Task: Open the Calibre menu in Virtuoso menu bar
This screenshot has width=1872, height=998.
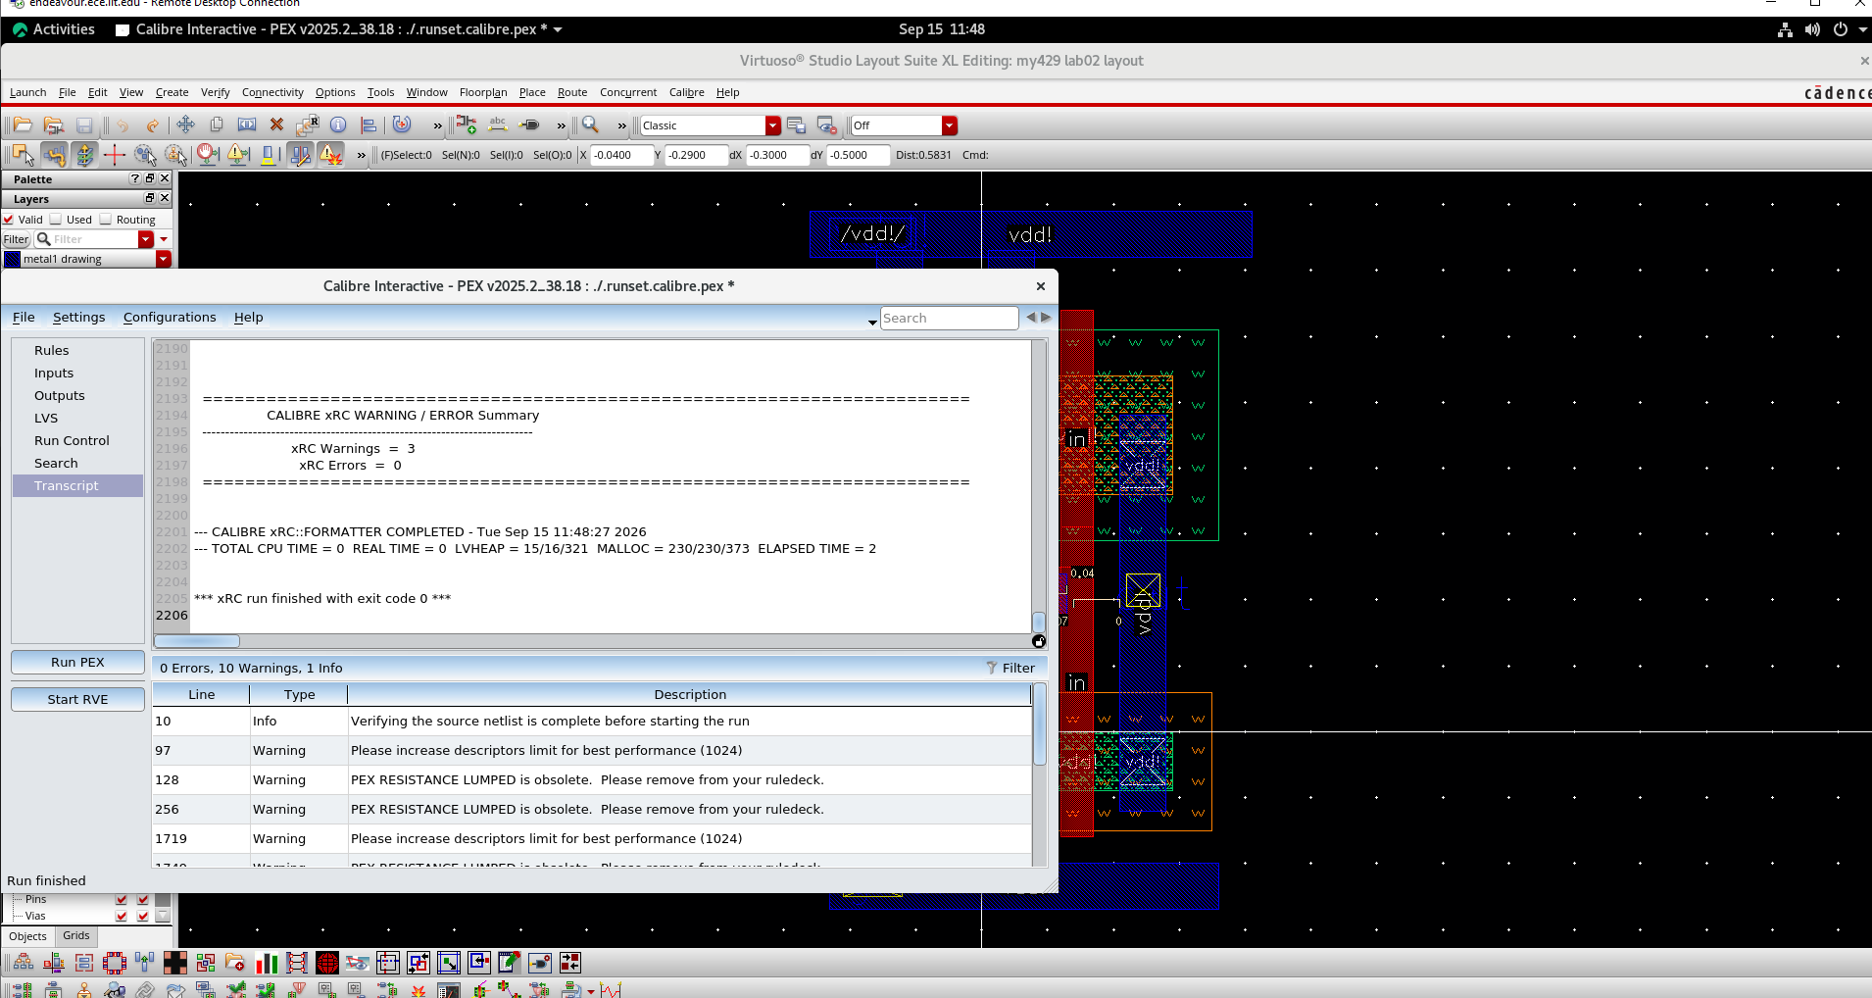Action: (686, 92)
